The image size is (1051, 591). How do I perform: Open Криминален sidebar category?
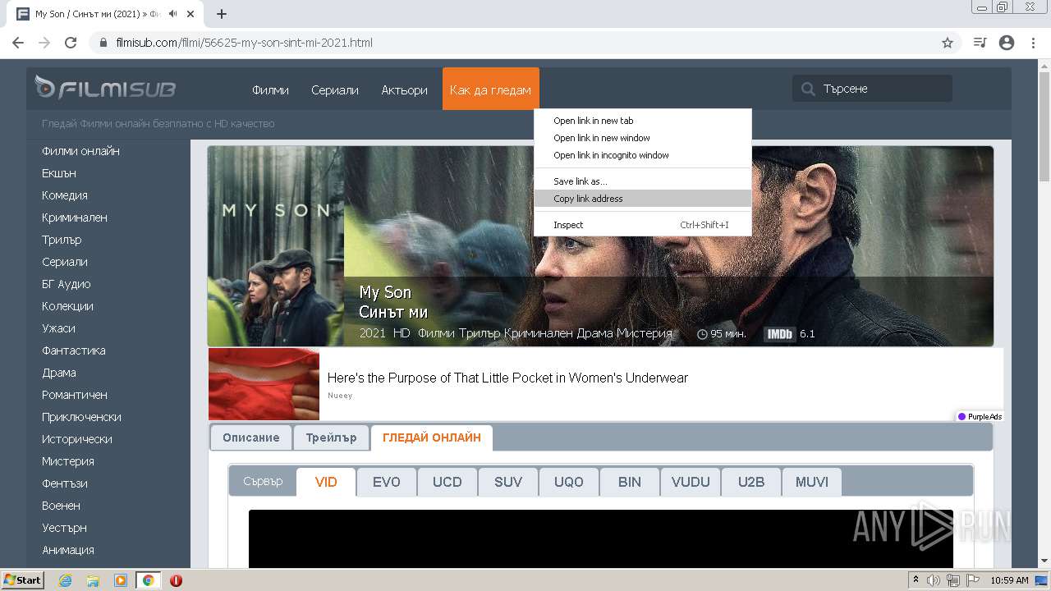(x=75, y=218)
